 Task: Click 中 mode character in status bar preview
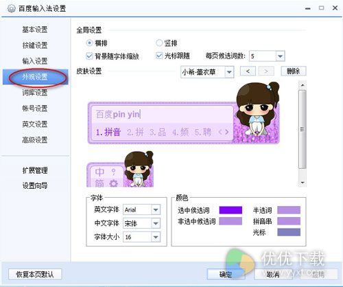(x=99, y=172)
